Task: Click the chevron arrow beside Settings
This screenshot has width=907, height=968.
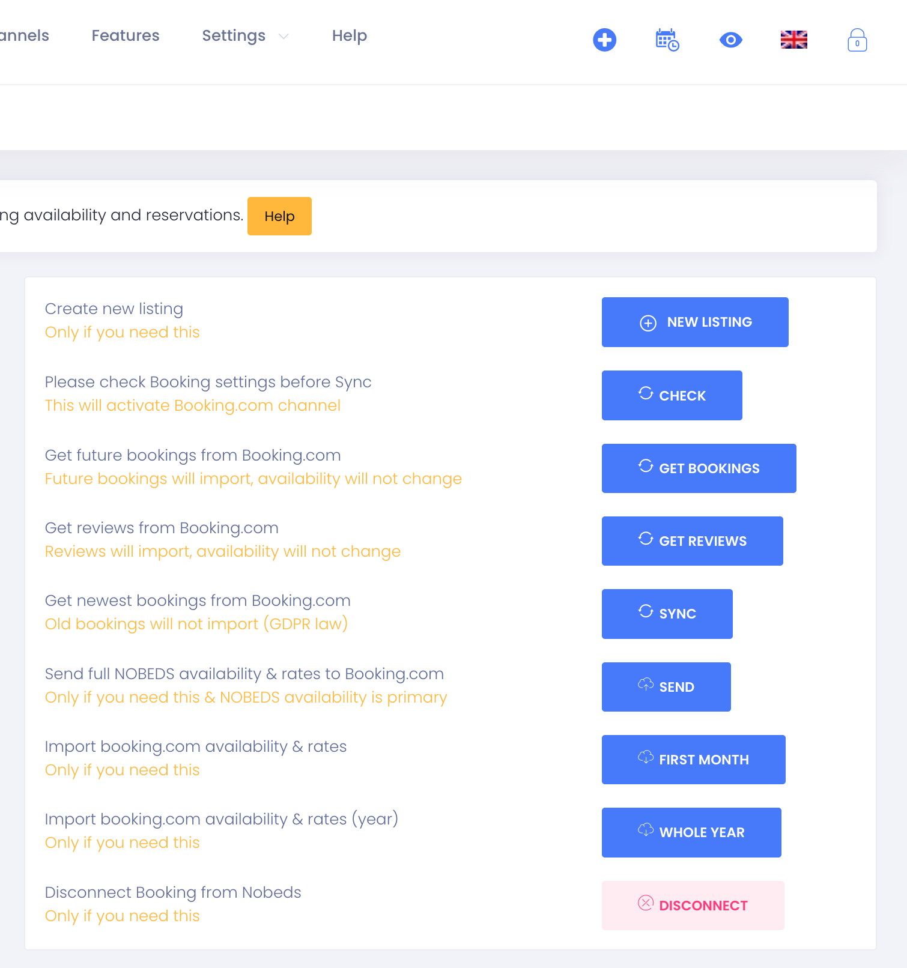Action: tap(284, 37)
